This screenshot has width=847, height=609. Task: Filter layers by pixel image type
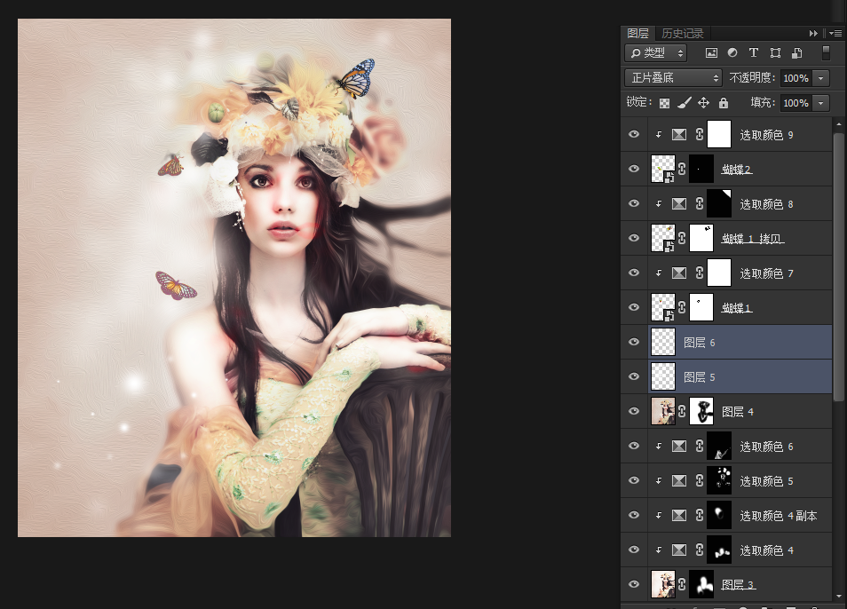[711, 53]
